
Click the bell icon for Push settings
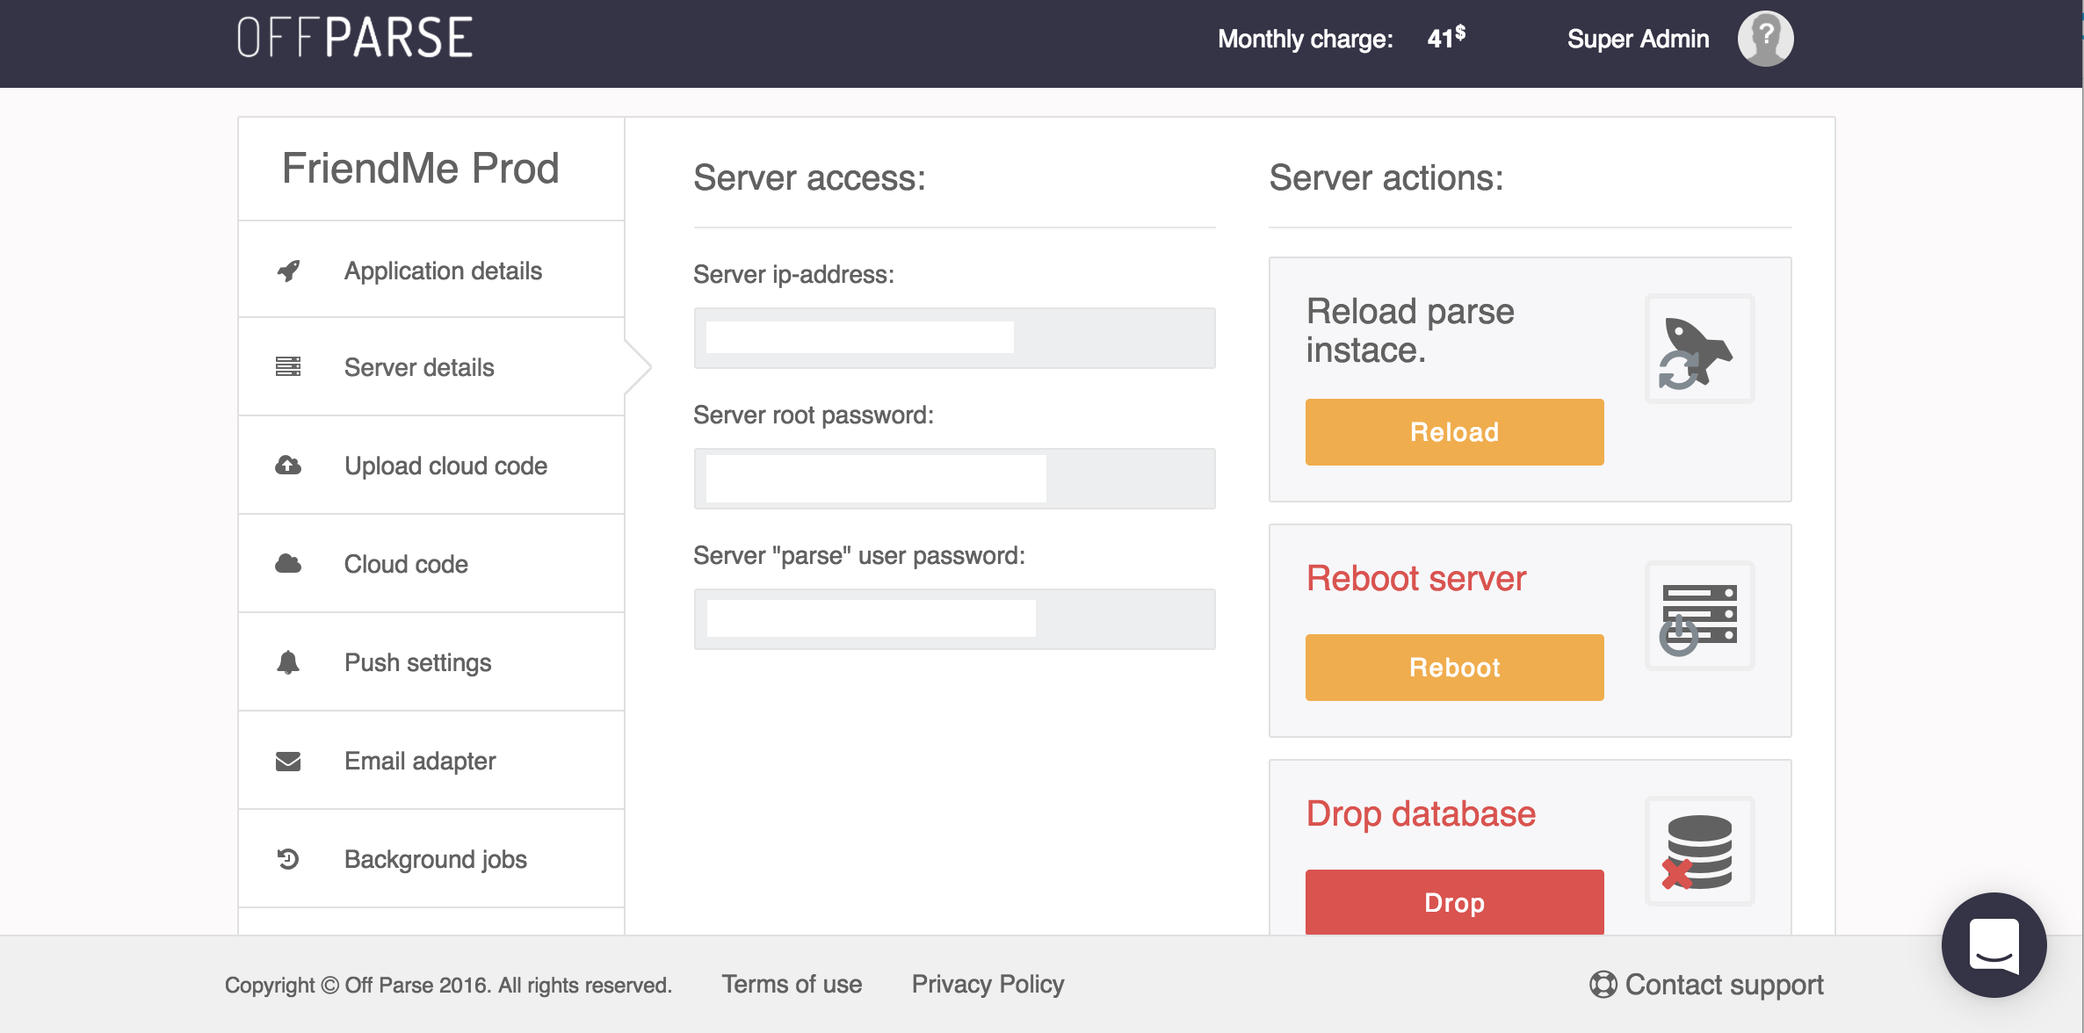(288, 662)
